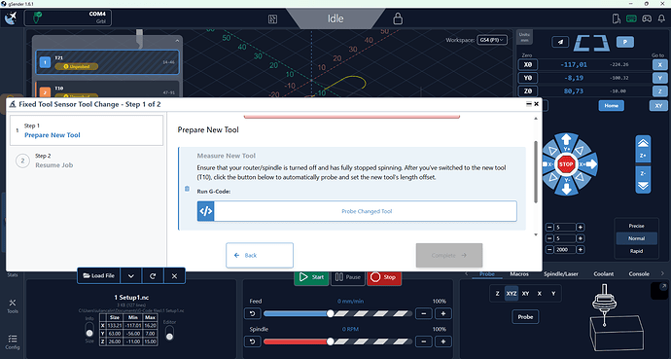Jog X+ with the right arrow
The height and width of the screenshot is (359, 671).
pyautogui.click(x=590, y=163)
